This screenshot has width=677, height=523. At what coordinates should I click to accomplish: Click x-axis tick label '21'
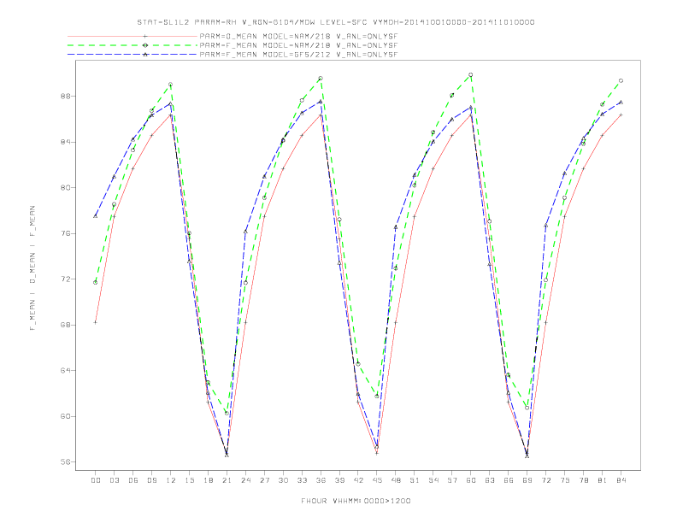(x=227, y=480)
